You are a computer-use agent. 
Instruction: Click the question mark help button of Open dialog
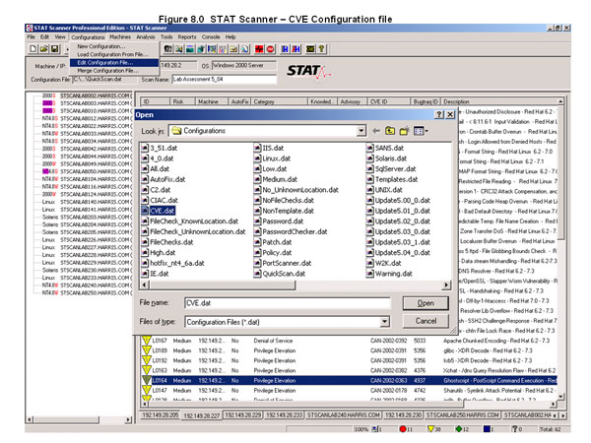pyautogui.click(x=439, y=114)
